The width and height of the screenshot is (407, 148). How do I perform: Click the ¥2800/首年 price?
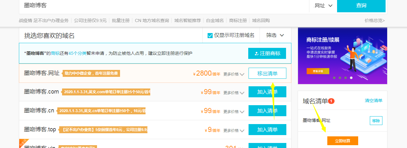[207, 74]
